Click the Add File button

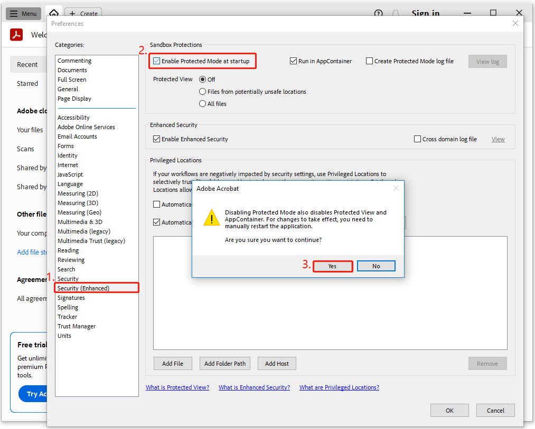[173, 364]
